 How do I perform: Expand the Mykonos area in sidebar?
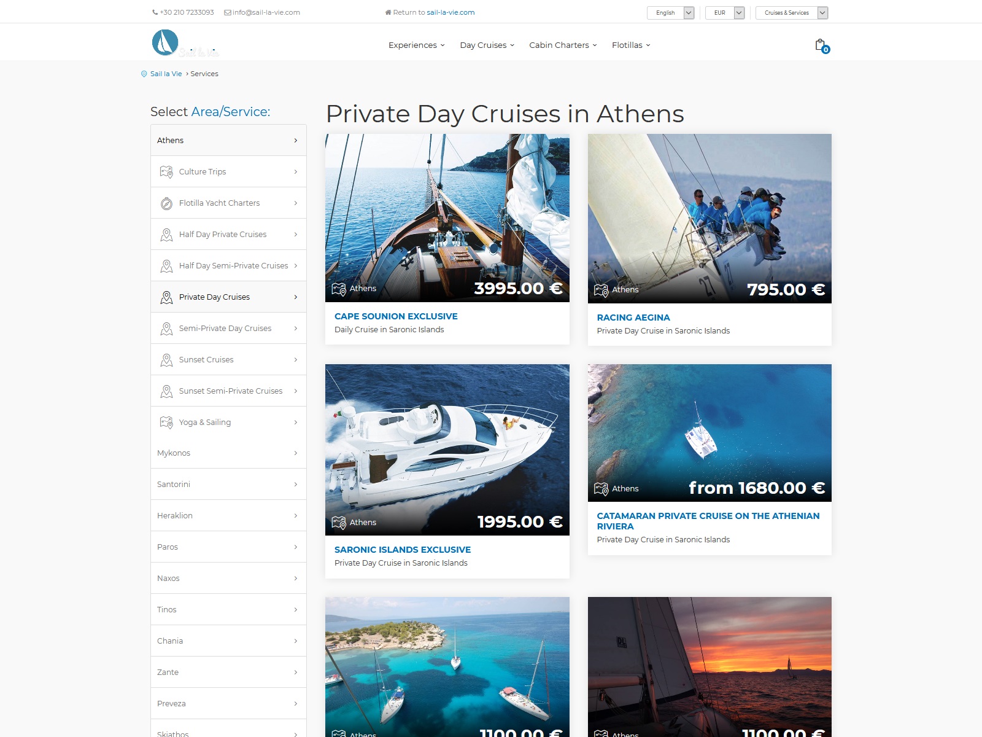tap(228, 453)
